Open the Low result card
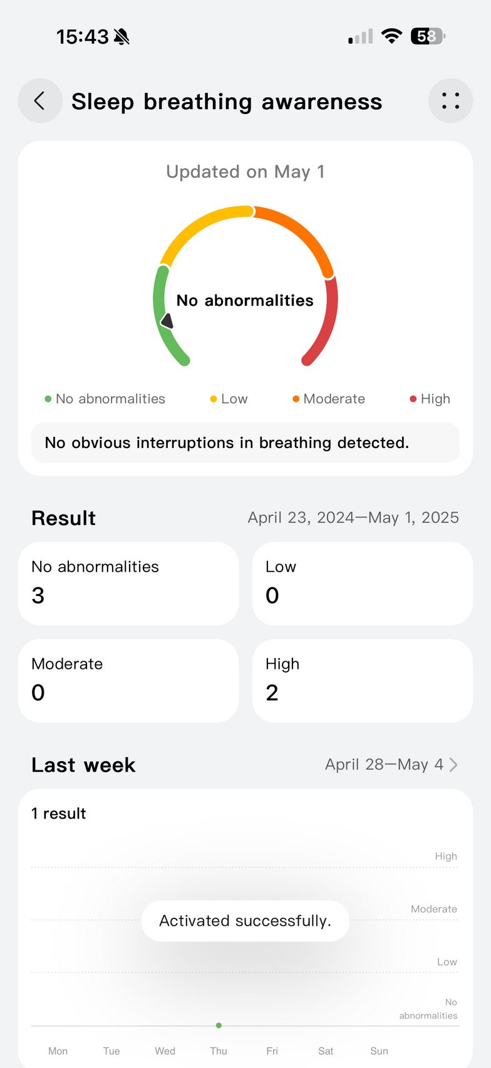The height and width of the screenshot is (1068, 491). coord(362,584)
